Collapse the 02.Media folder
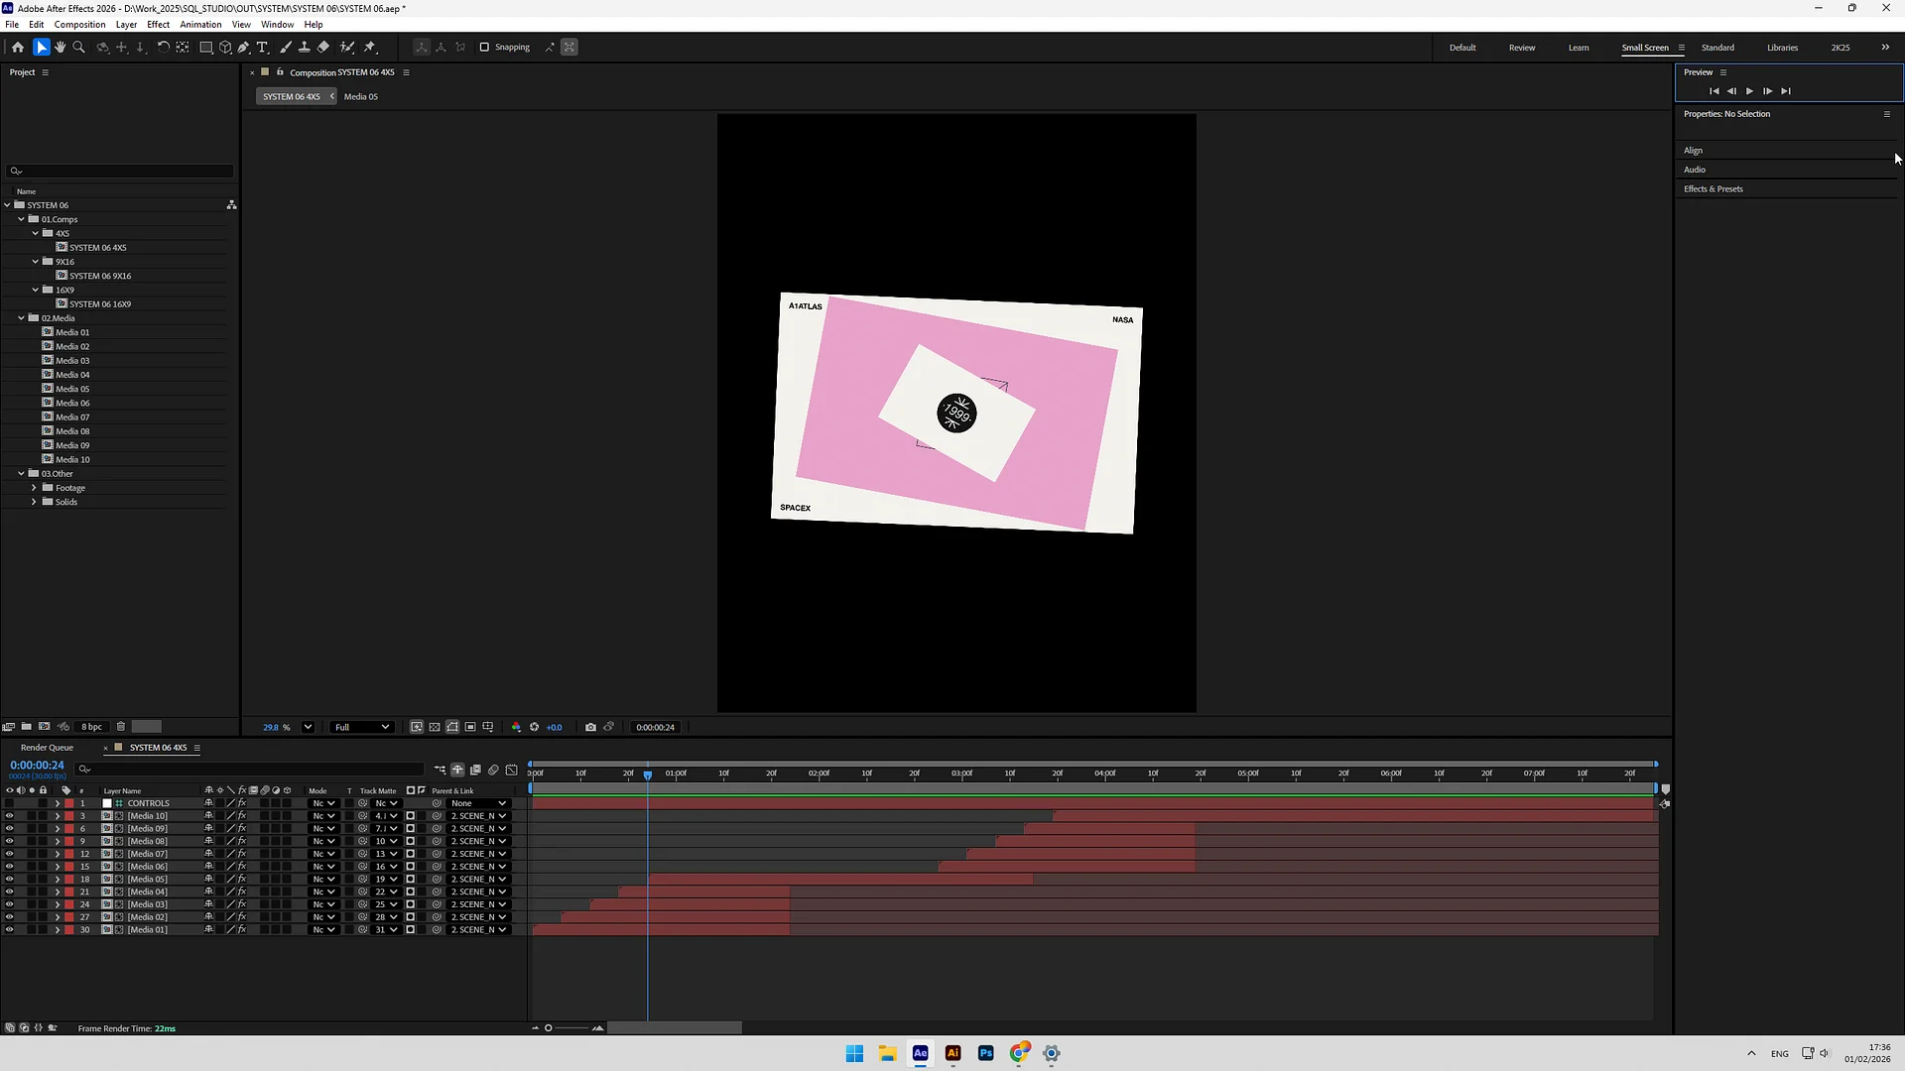This screenshot has width=1905, height=1071. (22, 318)
